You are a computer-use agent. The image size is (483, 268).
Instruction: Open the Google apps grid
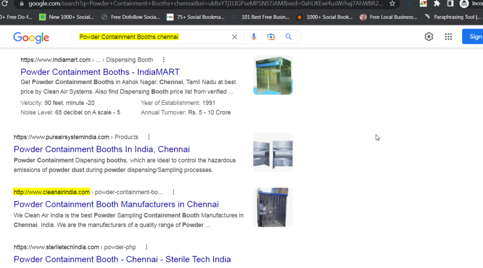pos(448,36)
